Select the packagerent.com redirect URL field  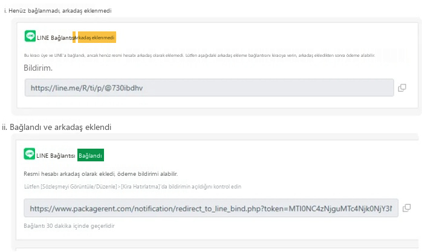(x=211, y=208)
